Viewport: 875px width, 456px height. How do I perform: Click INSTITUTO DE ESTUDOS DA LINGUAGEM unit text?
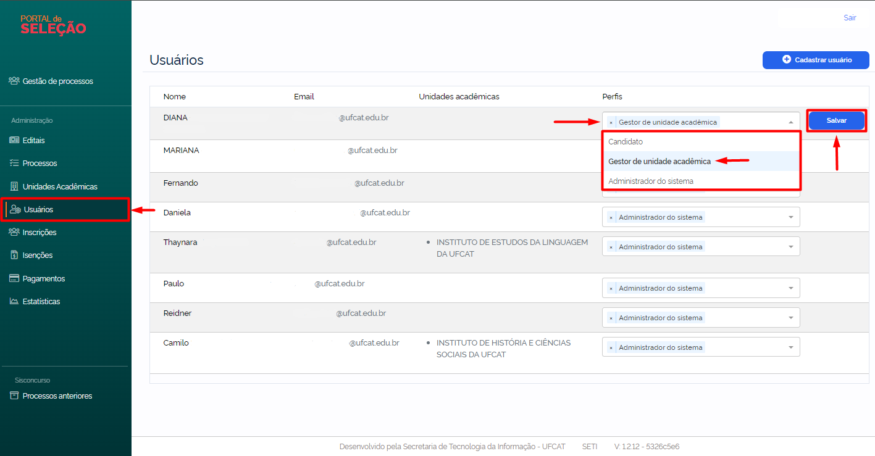coord(512,248)
